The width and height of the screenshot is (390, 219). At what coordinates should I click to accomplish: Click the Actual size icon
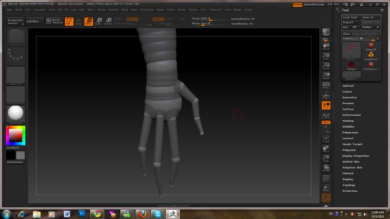(x=326, y=66)
